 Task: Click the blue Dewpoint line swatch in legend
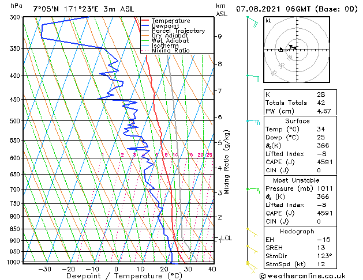(145, 25)
